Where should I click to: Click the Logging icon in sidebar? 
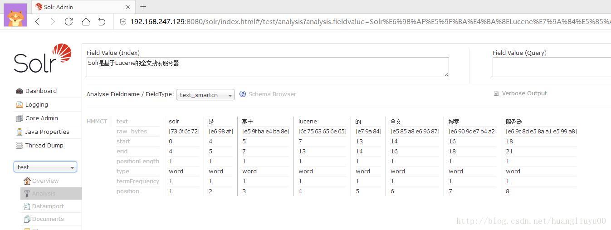19,105
